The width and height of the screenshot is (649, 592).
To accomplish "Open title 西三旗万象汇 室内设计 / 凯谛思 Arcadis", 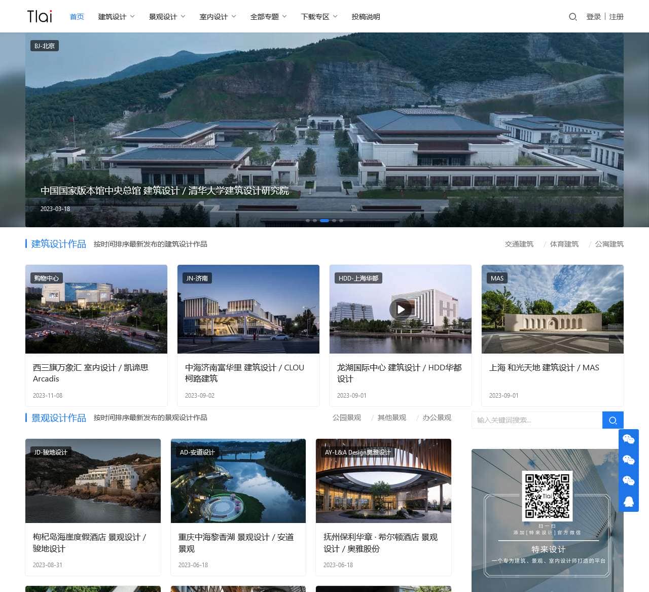I will (91, 373).
